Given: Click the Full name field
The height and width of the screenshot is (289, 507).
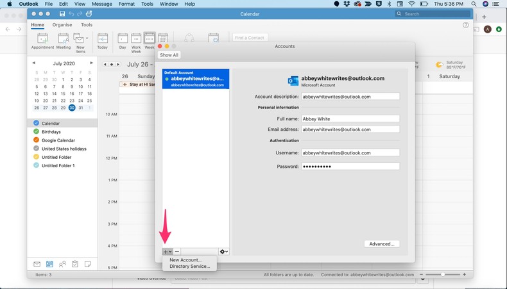Looking at the screenshot, I should (x=350, y=119).
